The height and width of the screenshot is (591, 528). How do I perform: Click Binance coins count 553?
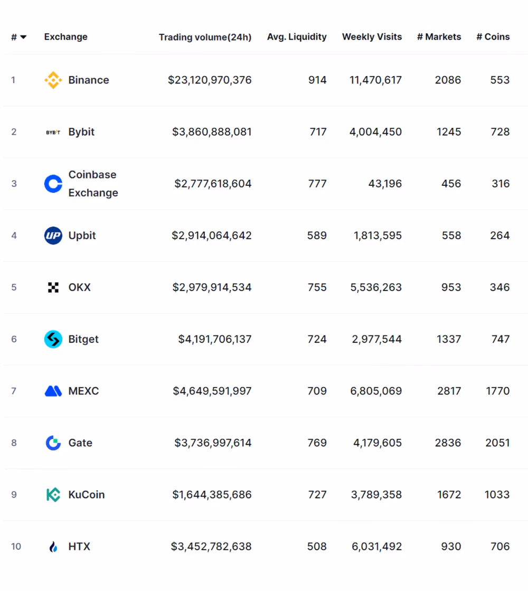[500, 80]
